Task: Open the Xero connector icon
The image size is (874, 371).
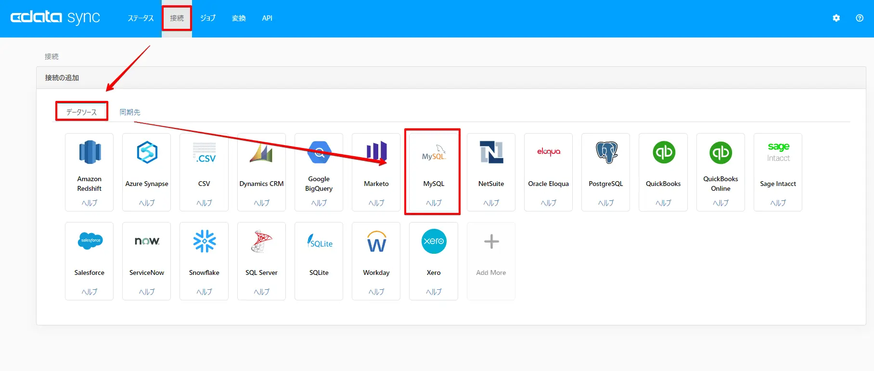Action: pos(434,241)
